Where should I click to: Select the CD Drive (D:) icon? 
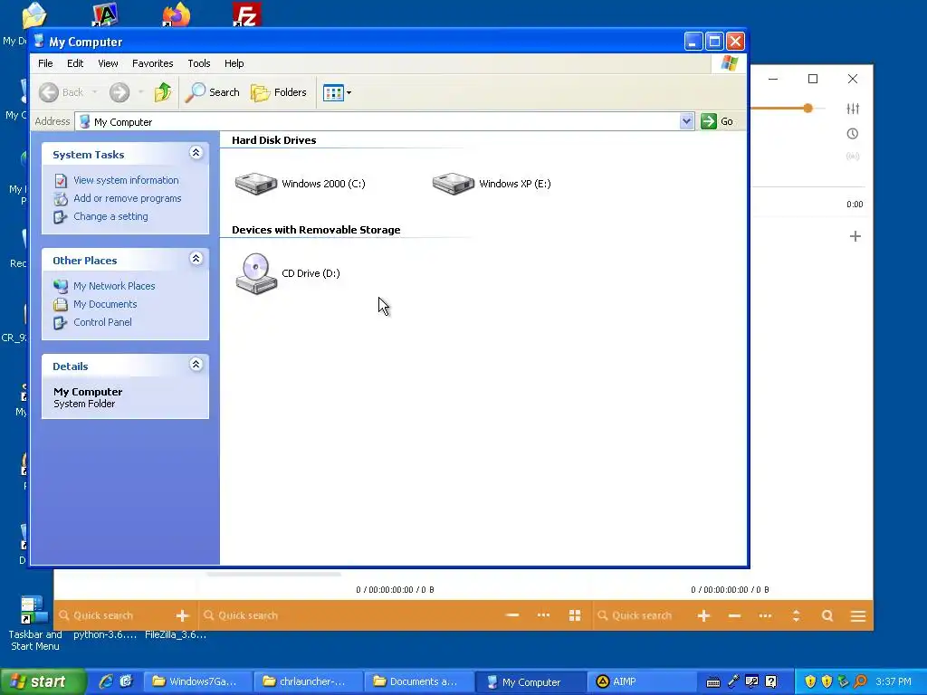coord(288,273)
